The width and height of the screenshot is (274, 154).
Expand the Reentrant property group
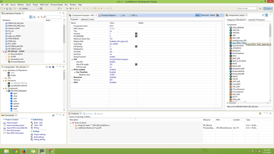(72, 77)
